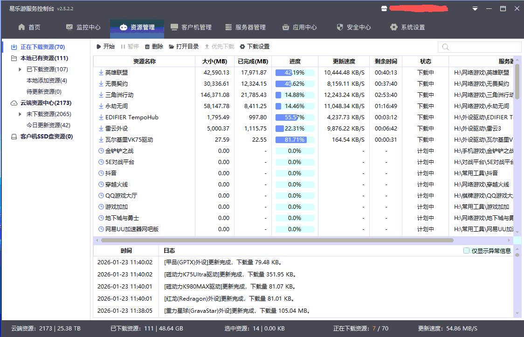Click the clock icon beside 金铲铲之战

point(101,151)
